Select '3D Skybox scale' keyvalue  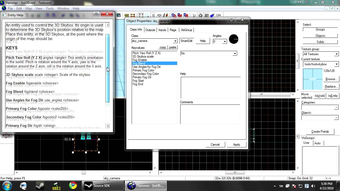point(143,57)
